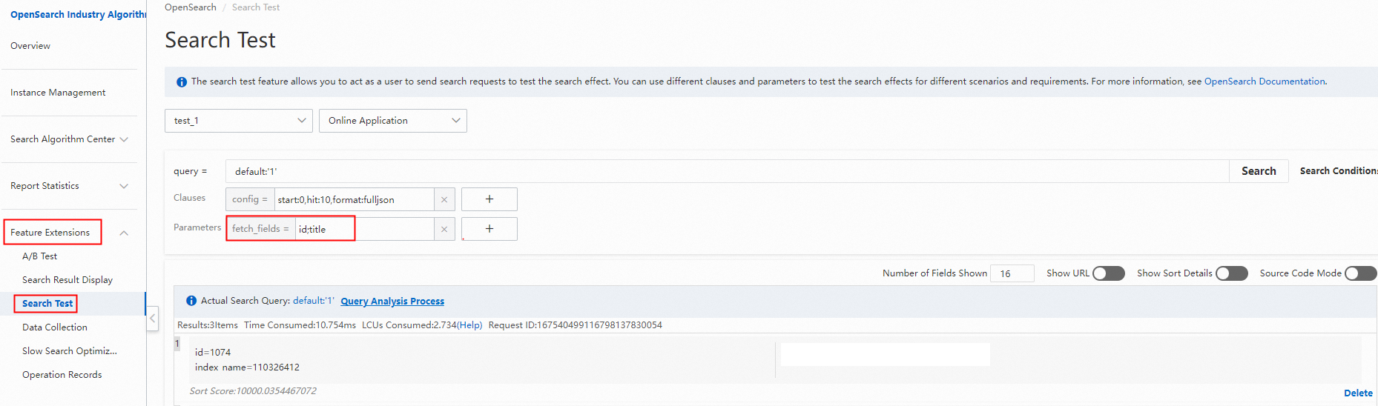Click the id=1074 result line

pos(213,353)
